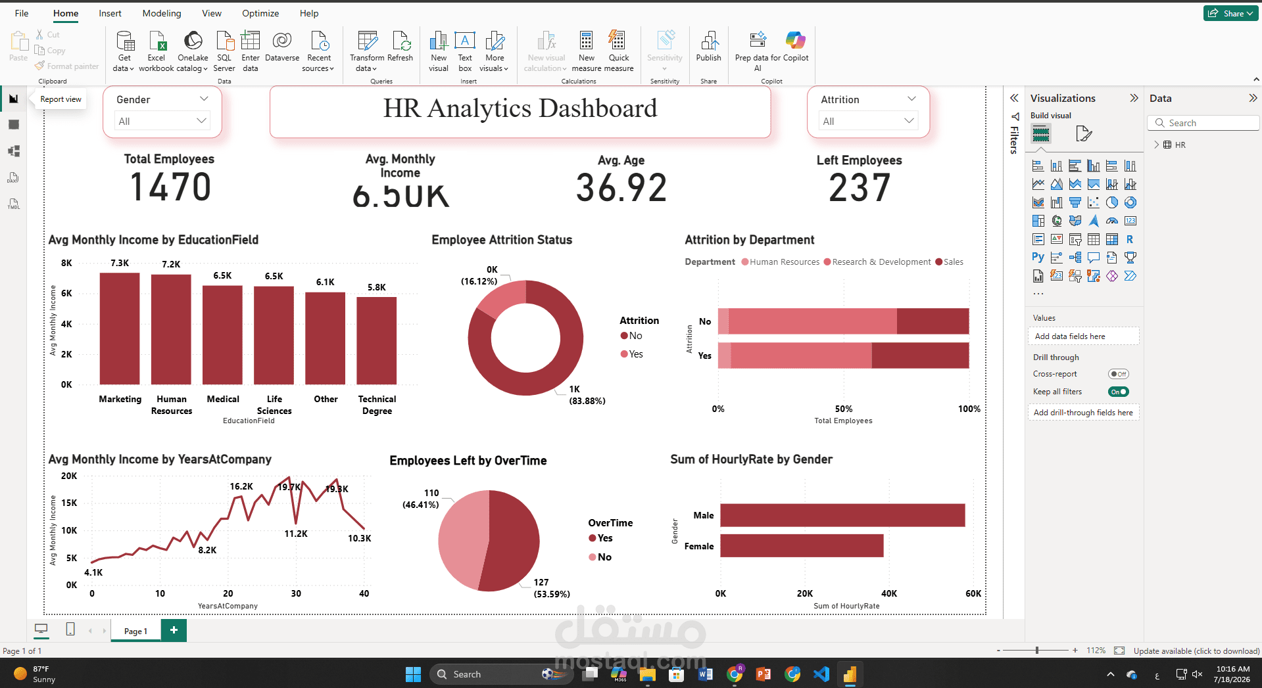Screen dimensions: 1262x688
Task: Select the Donut chart visual icon
Action: click(1130, 202)
